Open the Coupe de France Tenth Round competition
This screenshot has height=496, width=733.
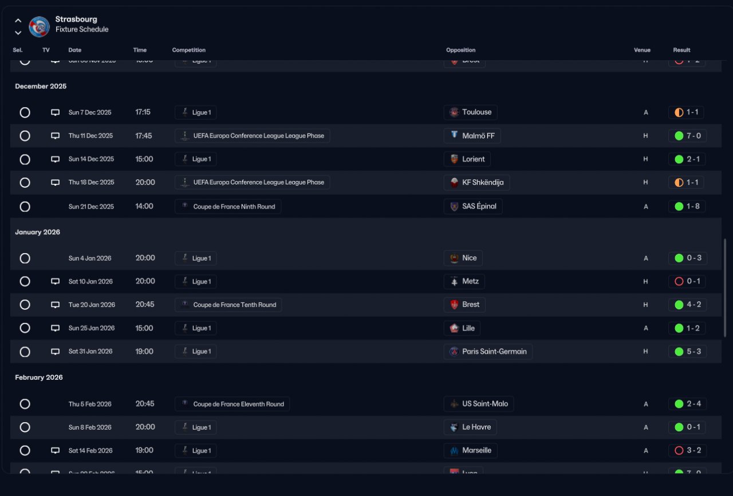click(228, 305)
